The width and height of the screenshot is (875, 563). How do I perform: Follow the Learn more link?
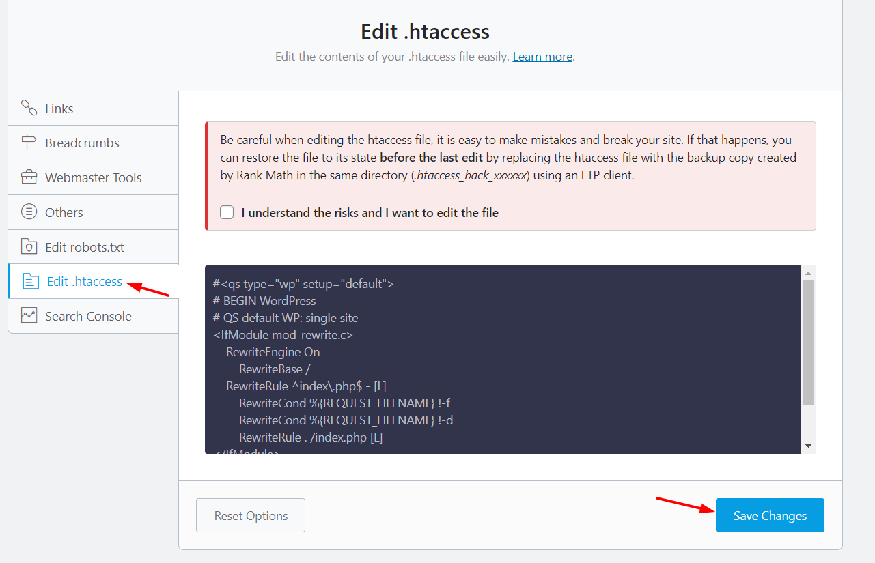point(542,57)
